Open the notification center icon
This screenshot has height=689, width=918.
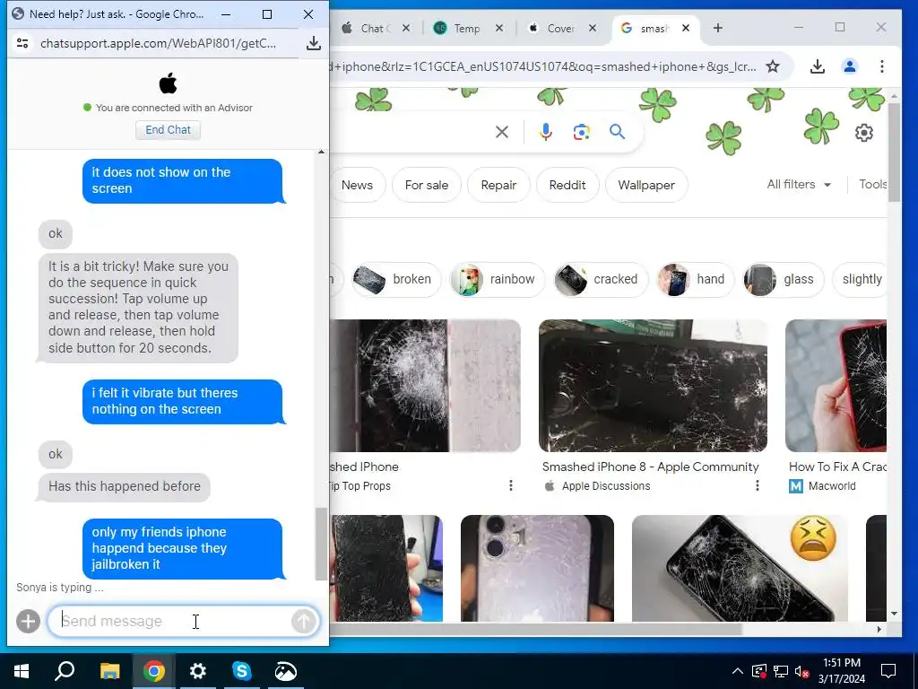tap(888, 671)
